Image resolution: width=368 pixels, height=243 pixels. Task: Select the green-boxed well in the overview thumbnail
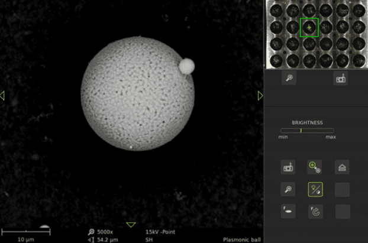[309, 27]
